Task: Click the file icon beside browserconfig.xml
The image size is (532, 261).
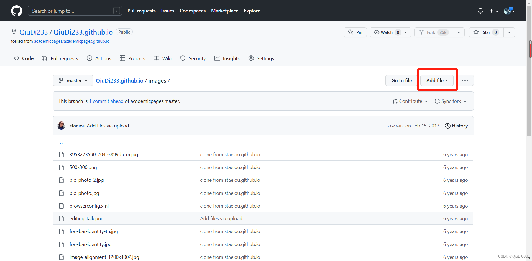Action: point(61,206)
